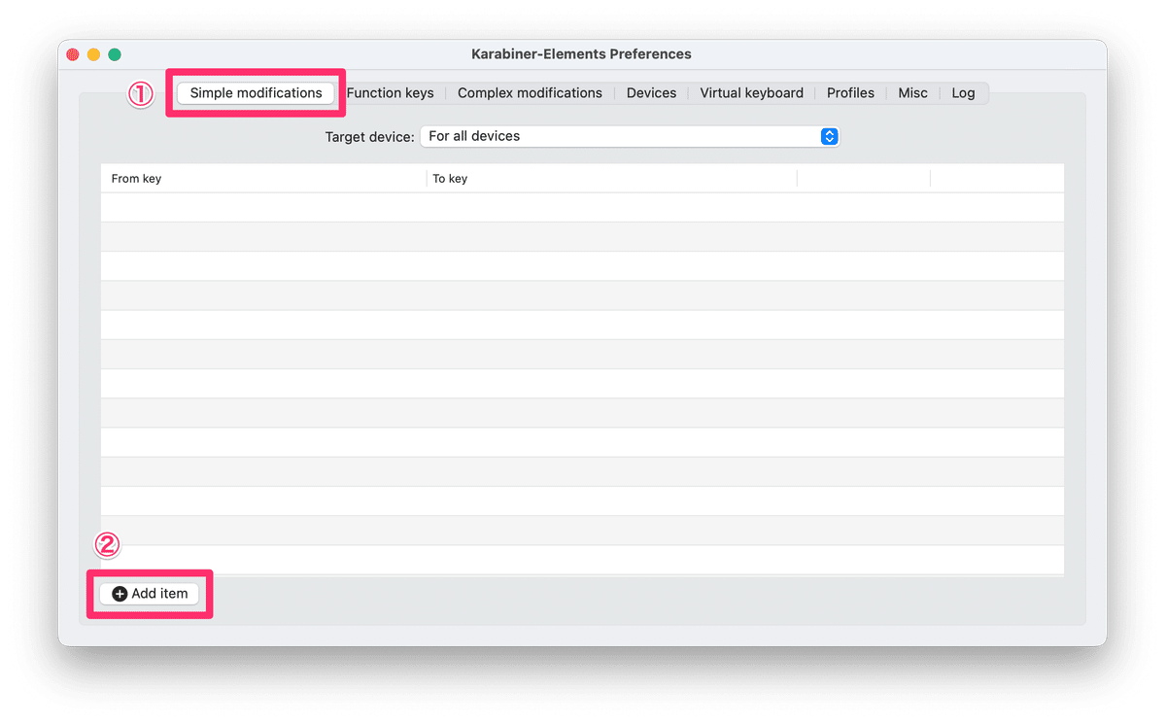Open the Complex modifications tab
Image resolution: width=1166 pixels, height=724 pixels.
pos(530,93)
